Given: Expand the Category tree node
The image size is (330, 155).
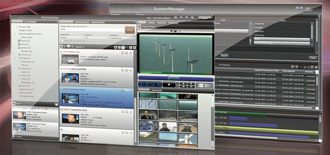Looking at the screenshot, I should pos(14,30).
